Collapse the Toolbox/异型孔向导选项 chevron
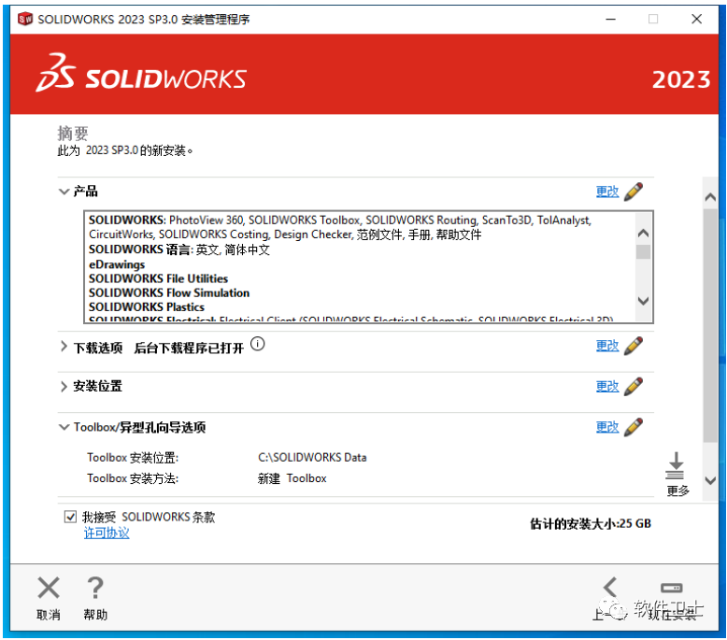The height and width of the screenshot is (640, 727). tap(64, 427)
